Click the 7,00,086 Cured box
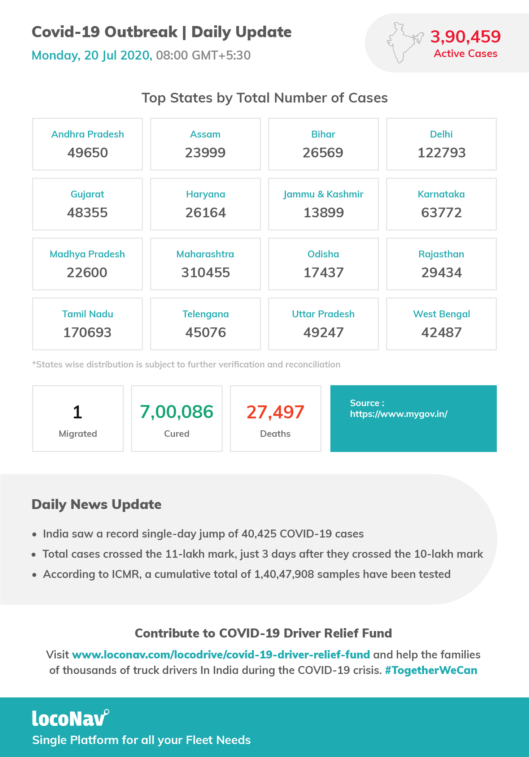Image resolution: width=529 pixels, height=757 pixels. point(176,418)
